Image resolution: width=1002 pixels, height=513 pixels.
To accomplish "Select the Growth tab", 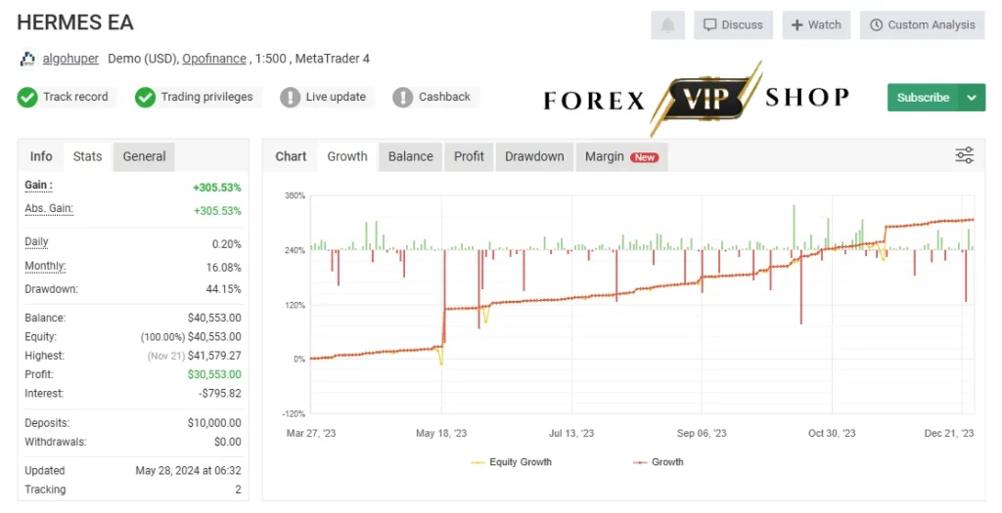I will (347, 156).
